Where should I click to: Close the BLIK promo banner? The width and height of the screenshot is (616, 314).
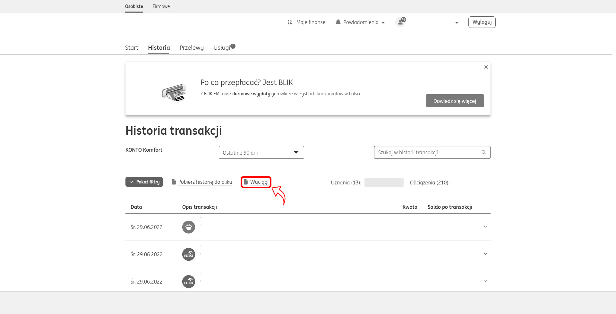tap(486, 67)
